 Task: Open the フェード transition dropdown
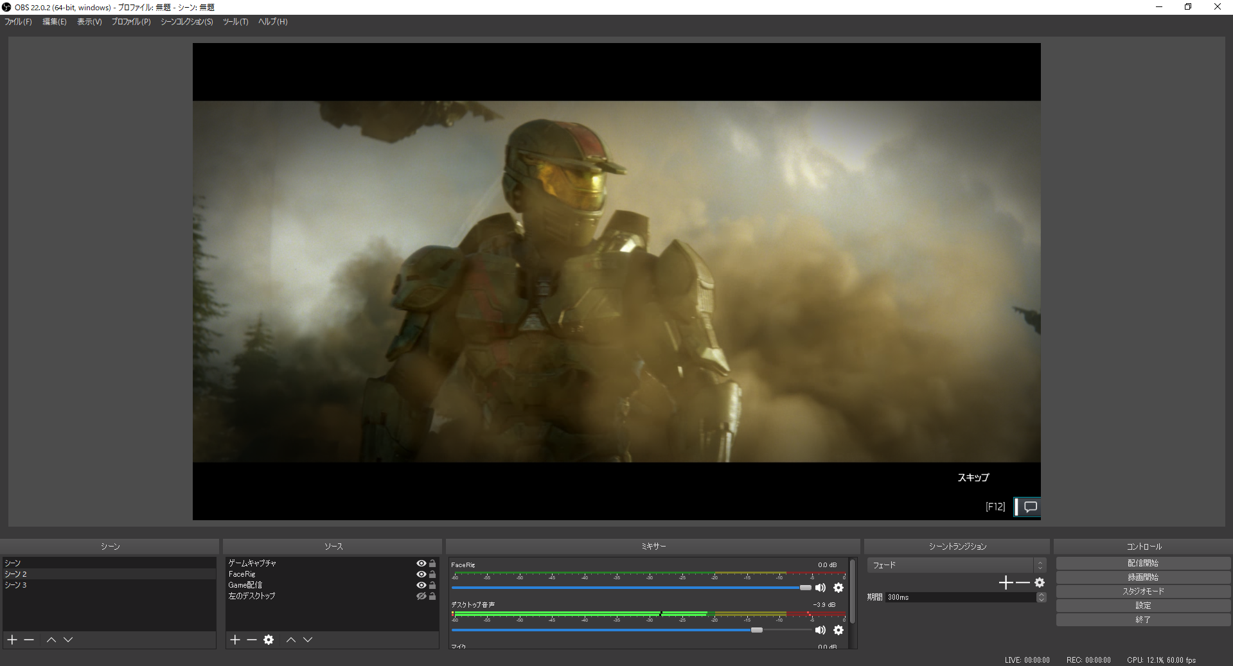coord(957,565)
